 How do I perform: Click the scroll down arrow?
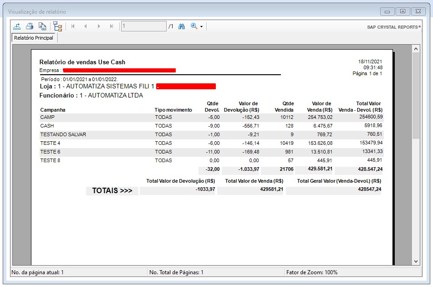point(416,261)
